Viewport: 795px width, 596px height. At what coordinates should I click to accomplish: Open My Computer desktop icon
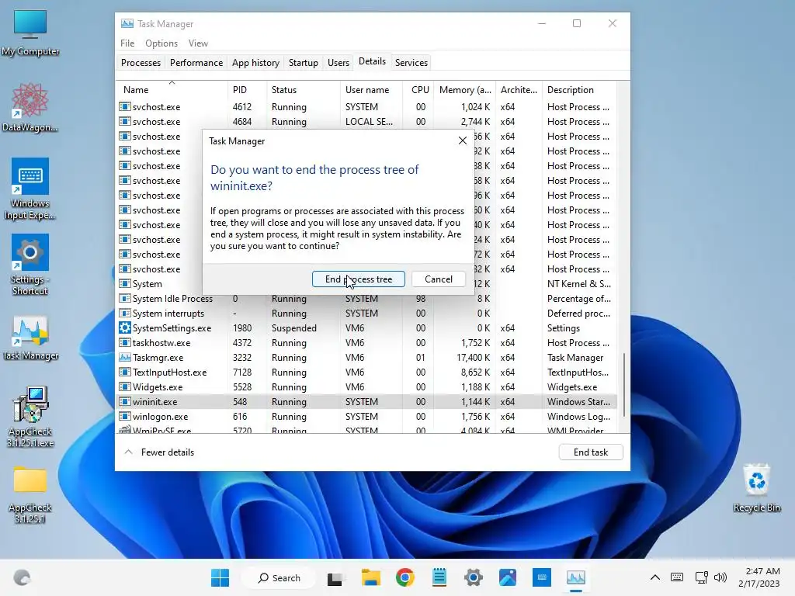pyautogui.click(x=30, y=33)
